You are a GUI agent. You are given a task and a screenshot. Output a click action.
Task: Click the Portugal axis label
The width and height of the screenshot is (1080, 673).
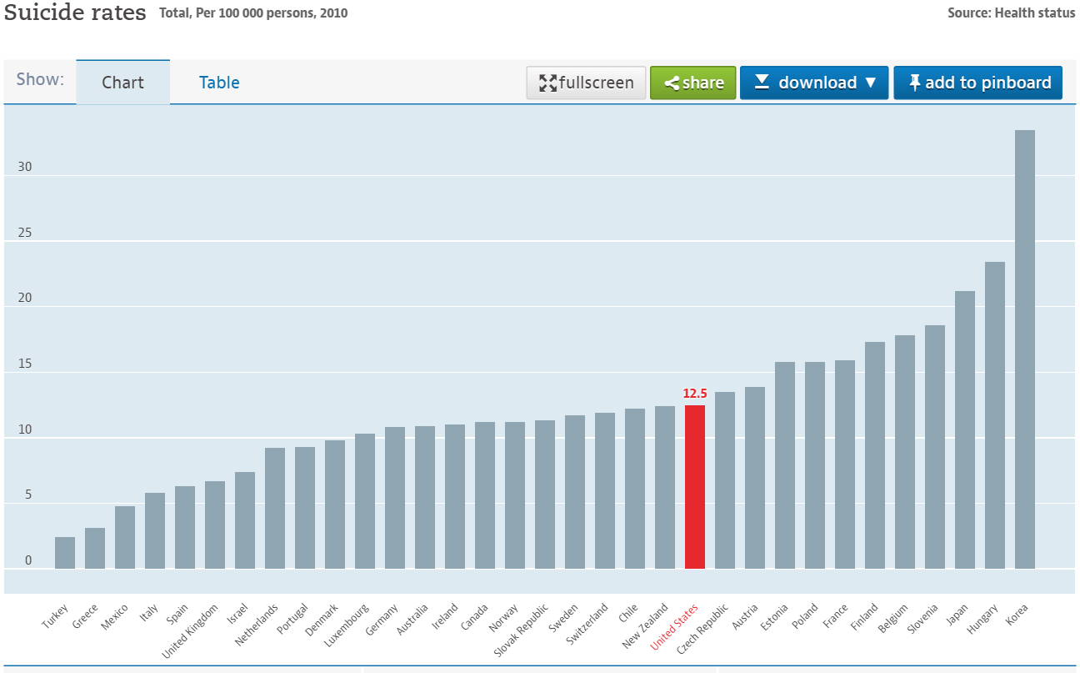click(x=292, y=620)
